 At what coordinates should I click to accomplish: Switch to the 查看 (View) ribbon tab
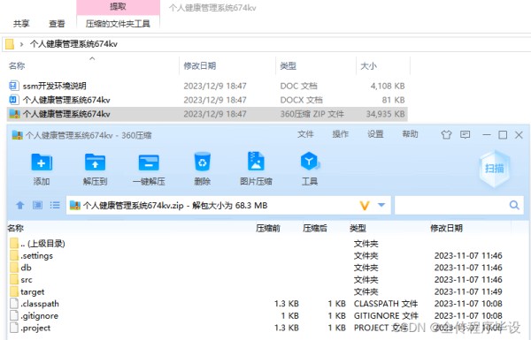coord(57,24)
